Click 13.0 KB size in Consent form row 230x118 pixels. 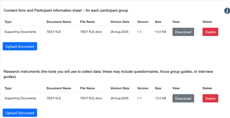[160, 32]
